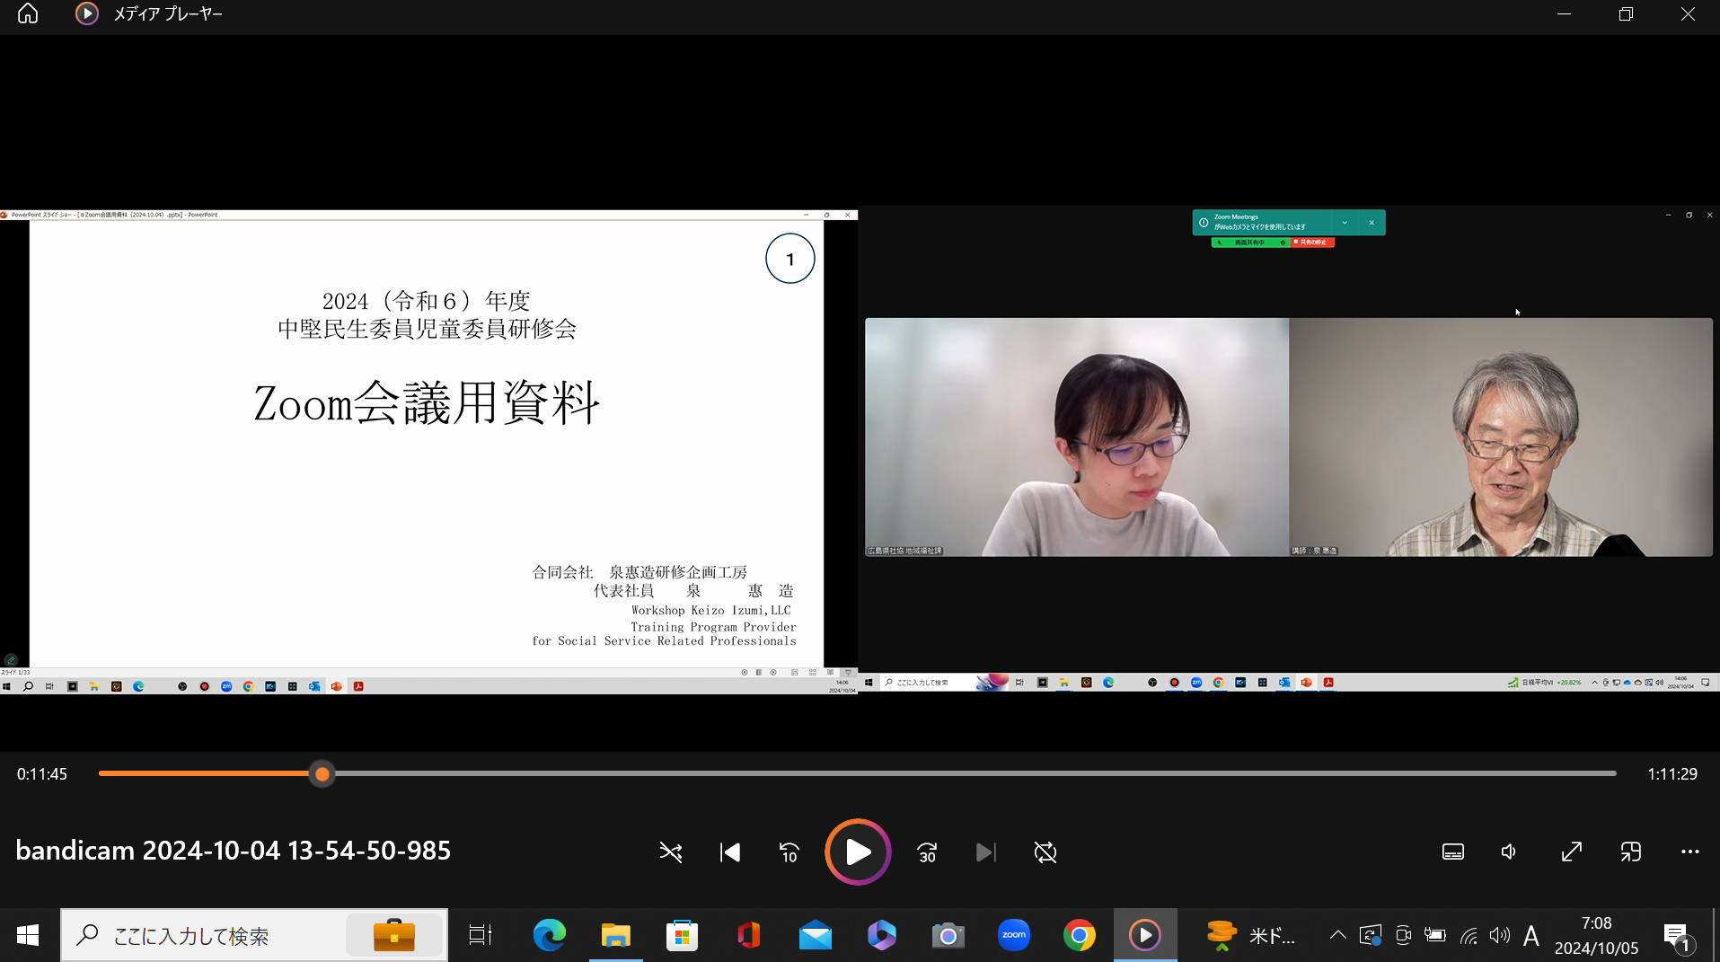
Task: Enter full screen mode
Action: click(x=1572, y=852)
